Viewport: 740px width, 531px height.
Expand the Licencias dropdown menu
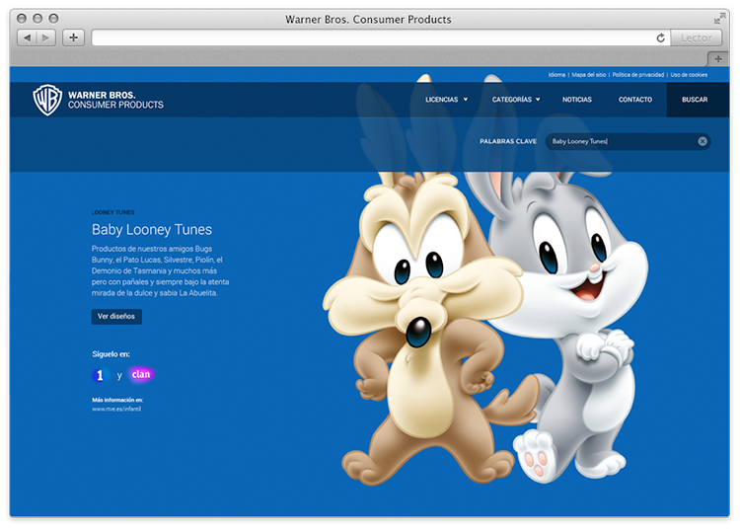tap(446, 100)
